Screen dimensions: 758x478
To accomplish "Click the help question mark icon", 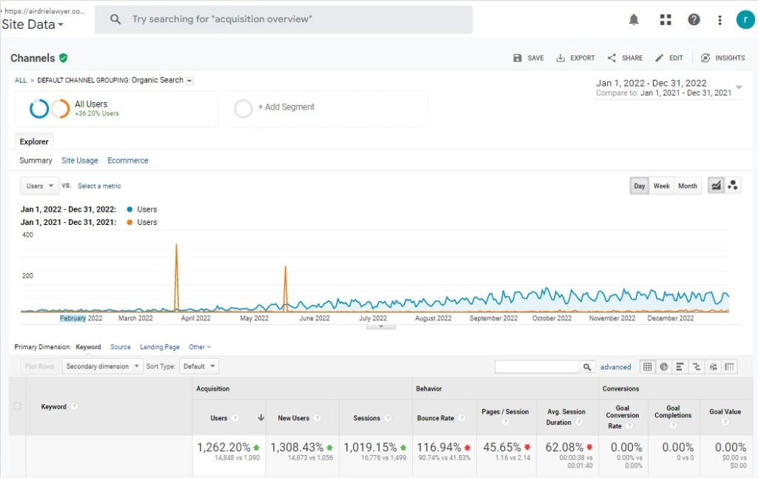I will (x=694, y=20).
